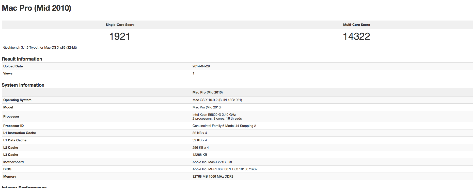The width and height of the screenshot is (473, 188).
Task: Select the L1 Instruction Cache value '32 KB x 4'
Action: point(200,133)
